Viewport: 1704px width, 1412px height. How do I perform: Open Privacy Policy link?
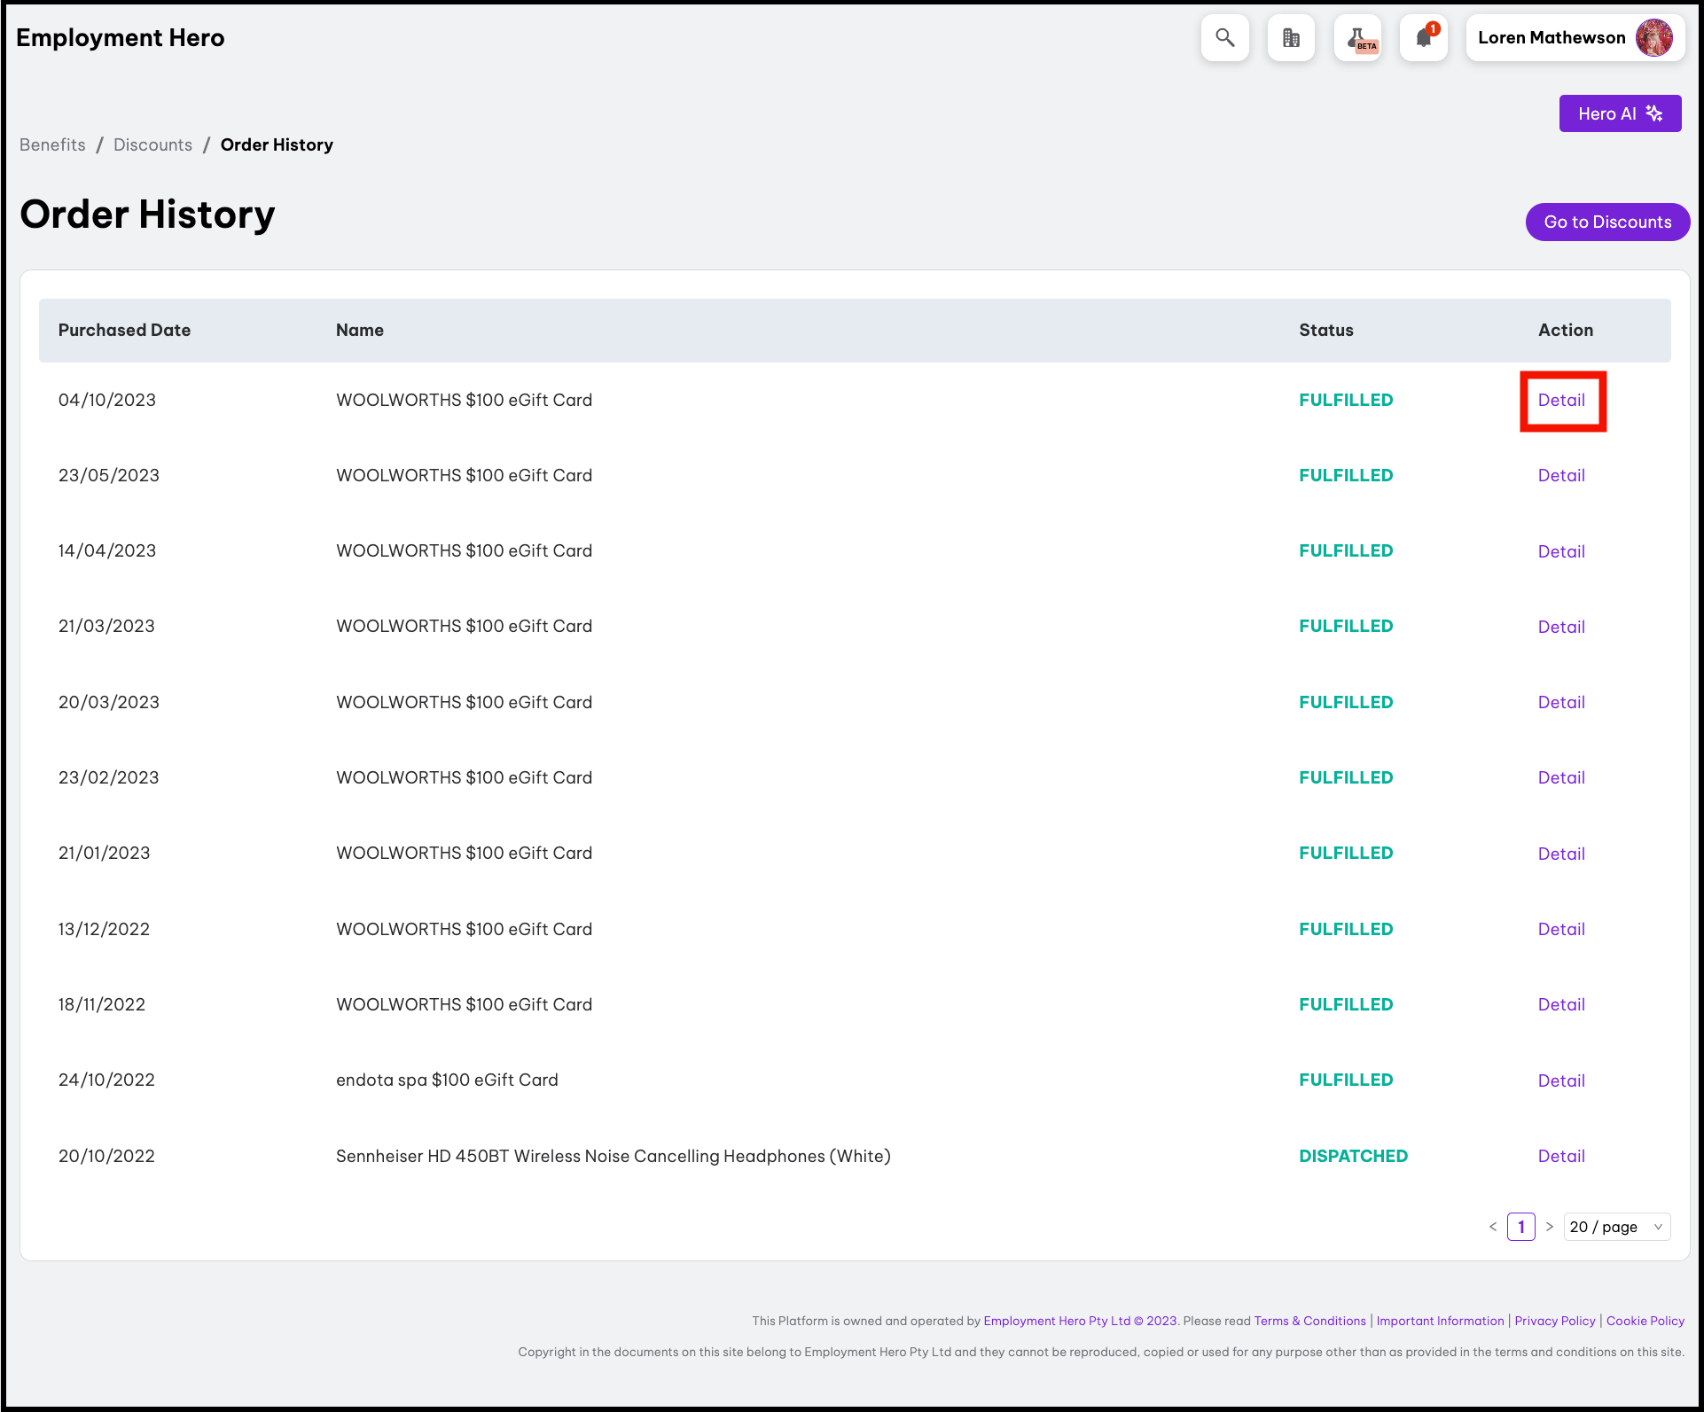[1554, 1321]
